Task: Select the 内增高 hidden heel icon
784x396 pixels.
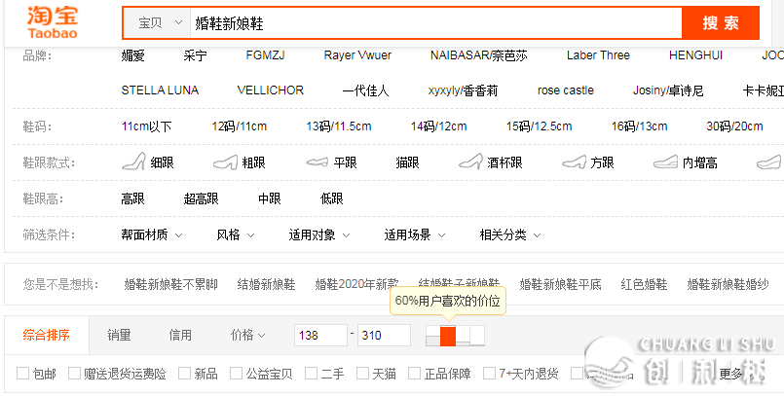Action: coord(666,162)
